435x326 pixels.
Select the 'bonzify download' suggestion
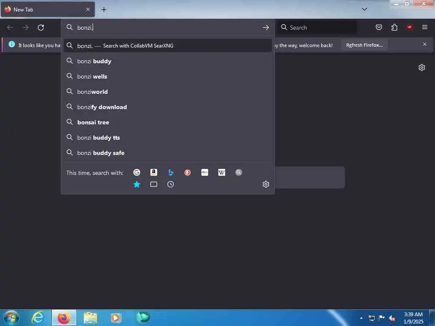tap(167, 107)
